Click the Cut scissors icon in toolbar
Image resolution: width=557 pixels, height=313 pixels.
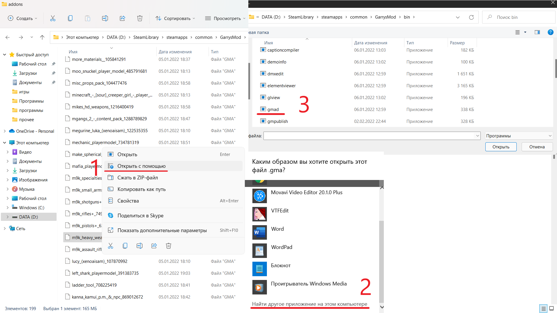click(x=53, y=18)
